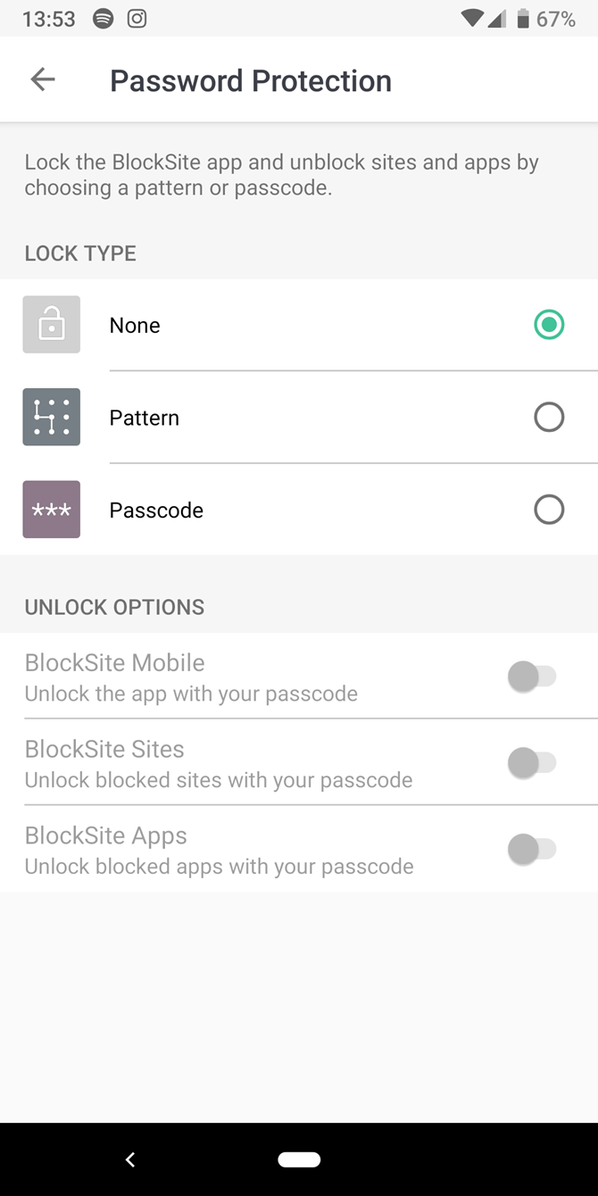Click the Pattern row label
The width and height of the screenshot is (598, 1196).
point(144,417)
